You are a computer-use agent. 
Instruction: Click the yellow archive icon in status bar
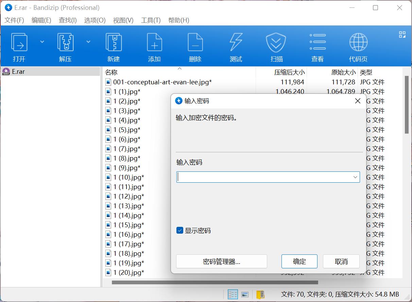click(x=260, y=295)
